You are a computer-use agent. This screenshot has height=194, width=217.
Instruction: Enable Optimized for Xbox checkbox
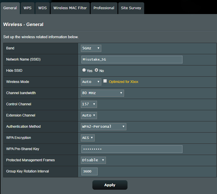click(105, 81)
